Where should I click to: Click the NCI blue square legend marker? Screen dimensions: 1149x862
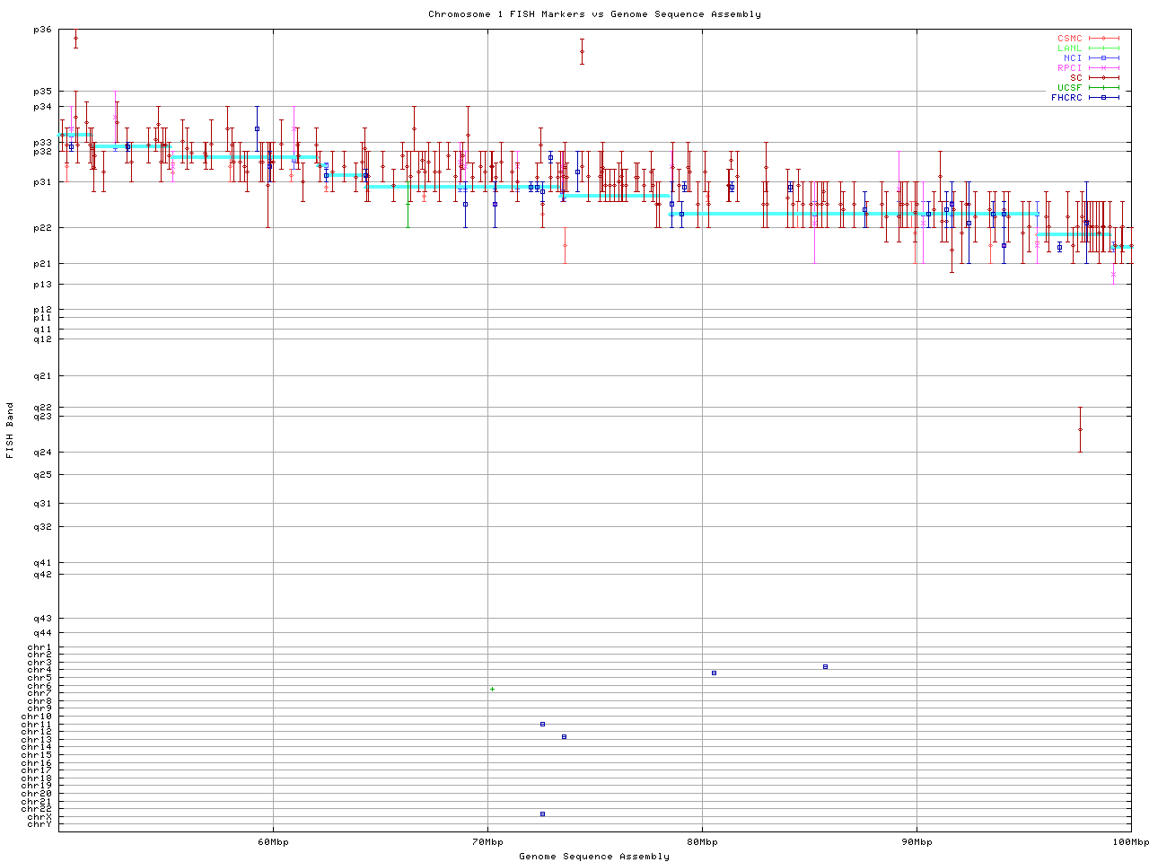(1103, 58)
